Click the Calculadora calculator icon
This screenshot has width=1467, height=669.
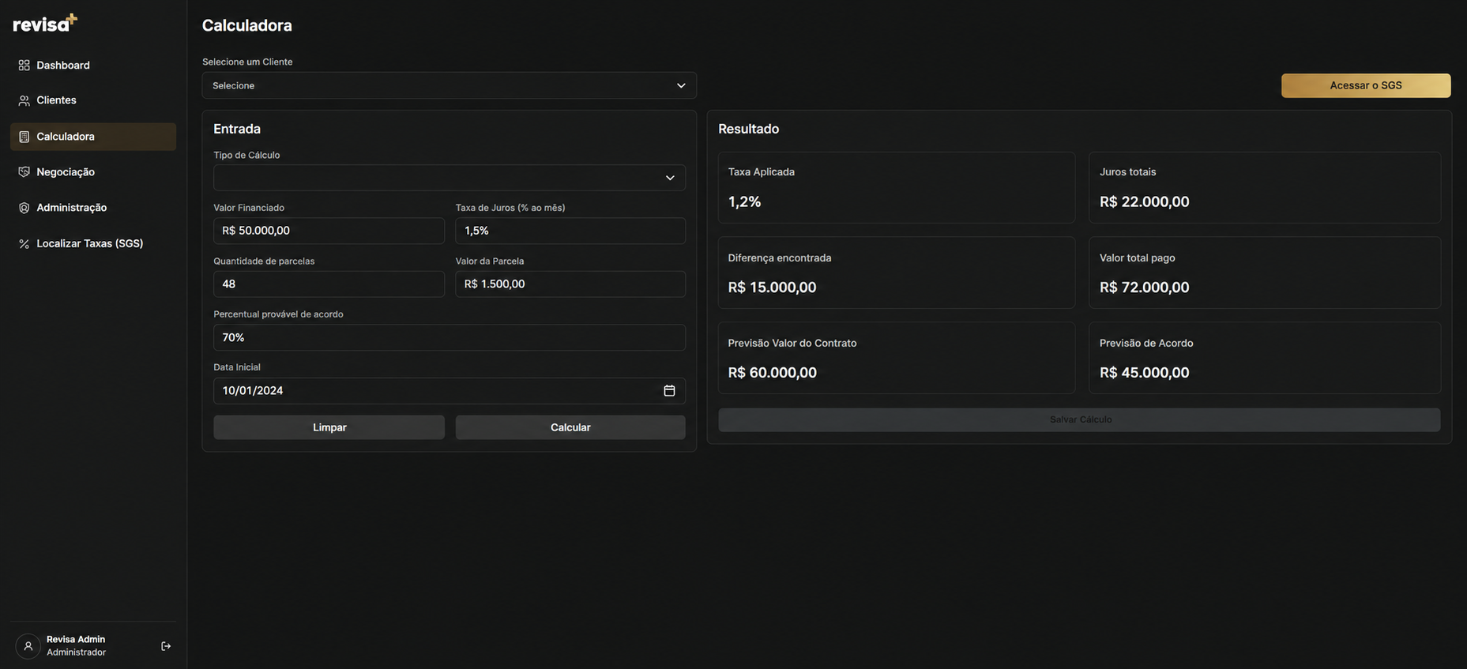click(x=24, y=137)
